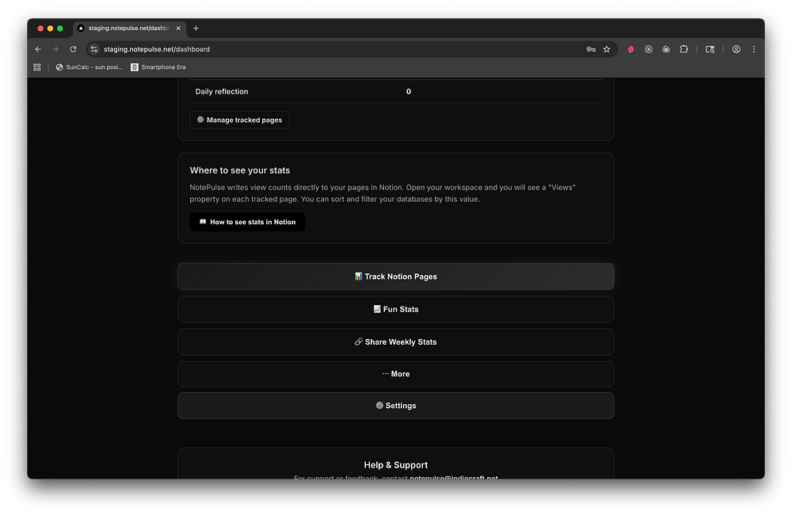Click the Daily reflection count 0
The width and height of the screenshot is (792, 515).
(x=409, y=91)
